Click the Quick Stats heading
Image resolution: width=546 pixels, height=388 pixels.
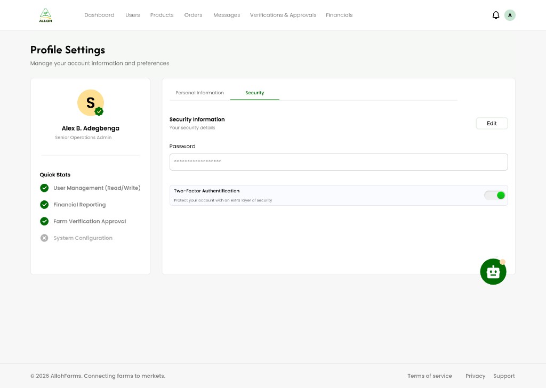pos(55,175)
